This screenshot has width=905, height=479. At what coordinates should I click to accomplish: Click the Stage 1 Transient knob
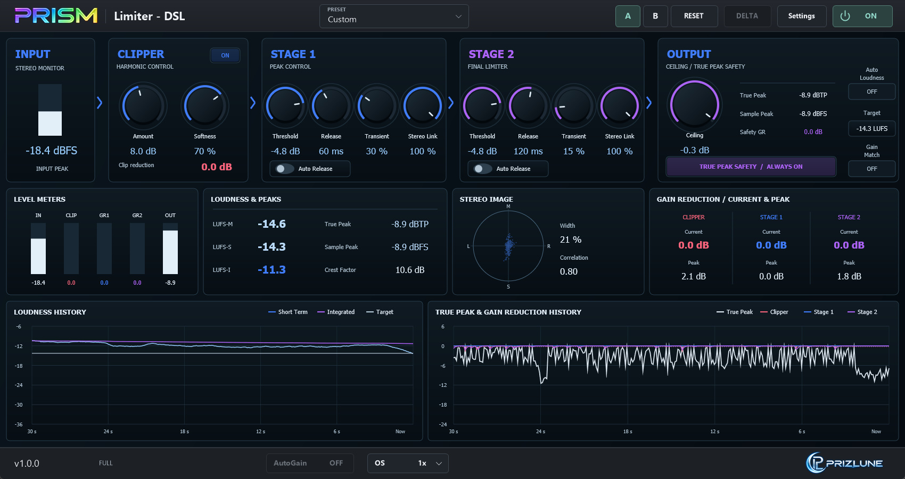coord(377,106)
